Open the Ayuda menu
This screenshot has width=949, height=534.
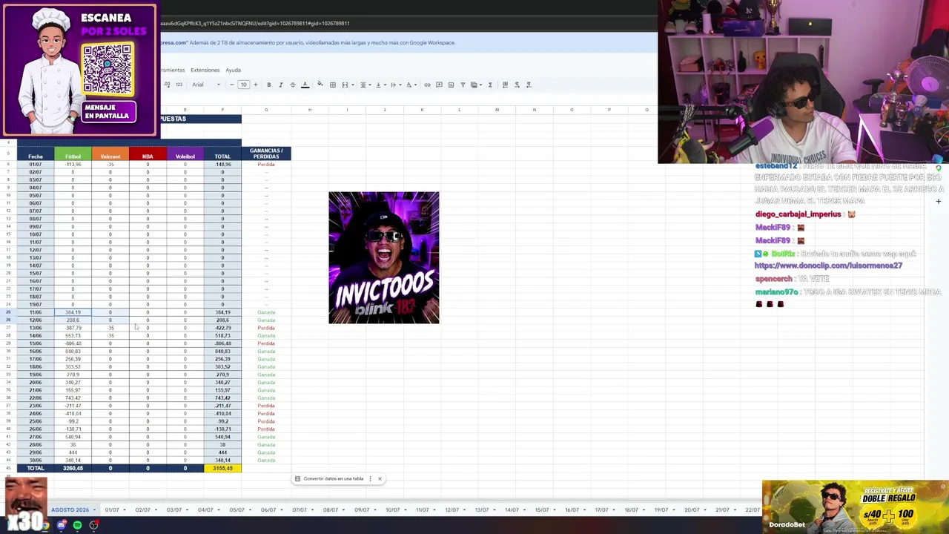[233, 70]
